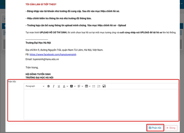Close dialog with Đóng button

(171, 128)
